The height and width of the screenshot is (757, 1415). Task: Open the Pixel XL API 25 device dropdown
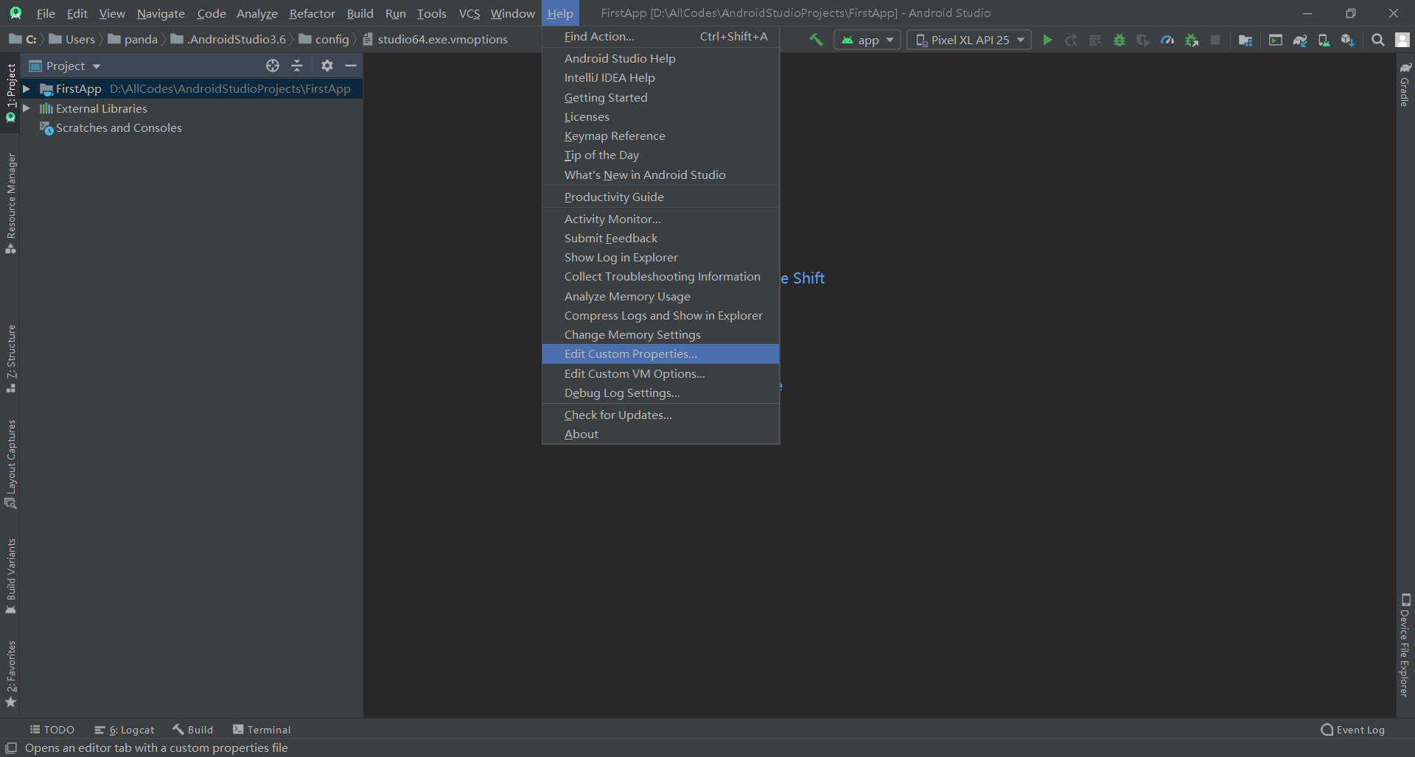coord(969,40)
